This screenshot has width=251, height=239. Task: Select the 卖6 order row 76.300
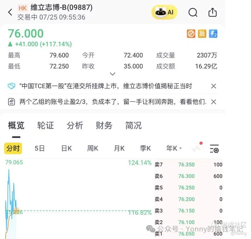[x=189, y=176]
